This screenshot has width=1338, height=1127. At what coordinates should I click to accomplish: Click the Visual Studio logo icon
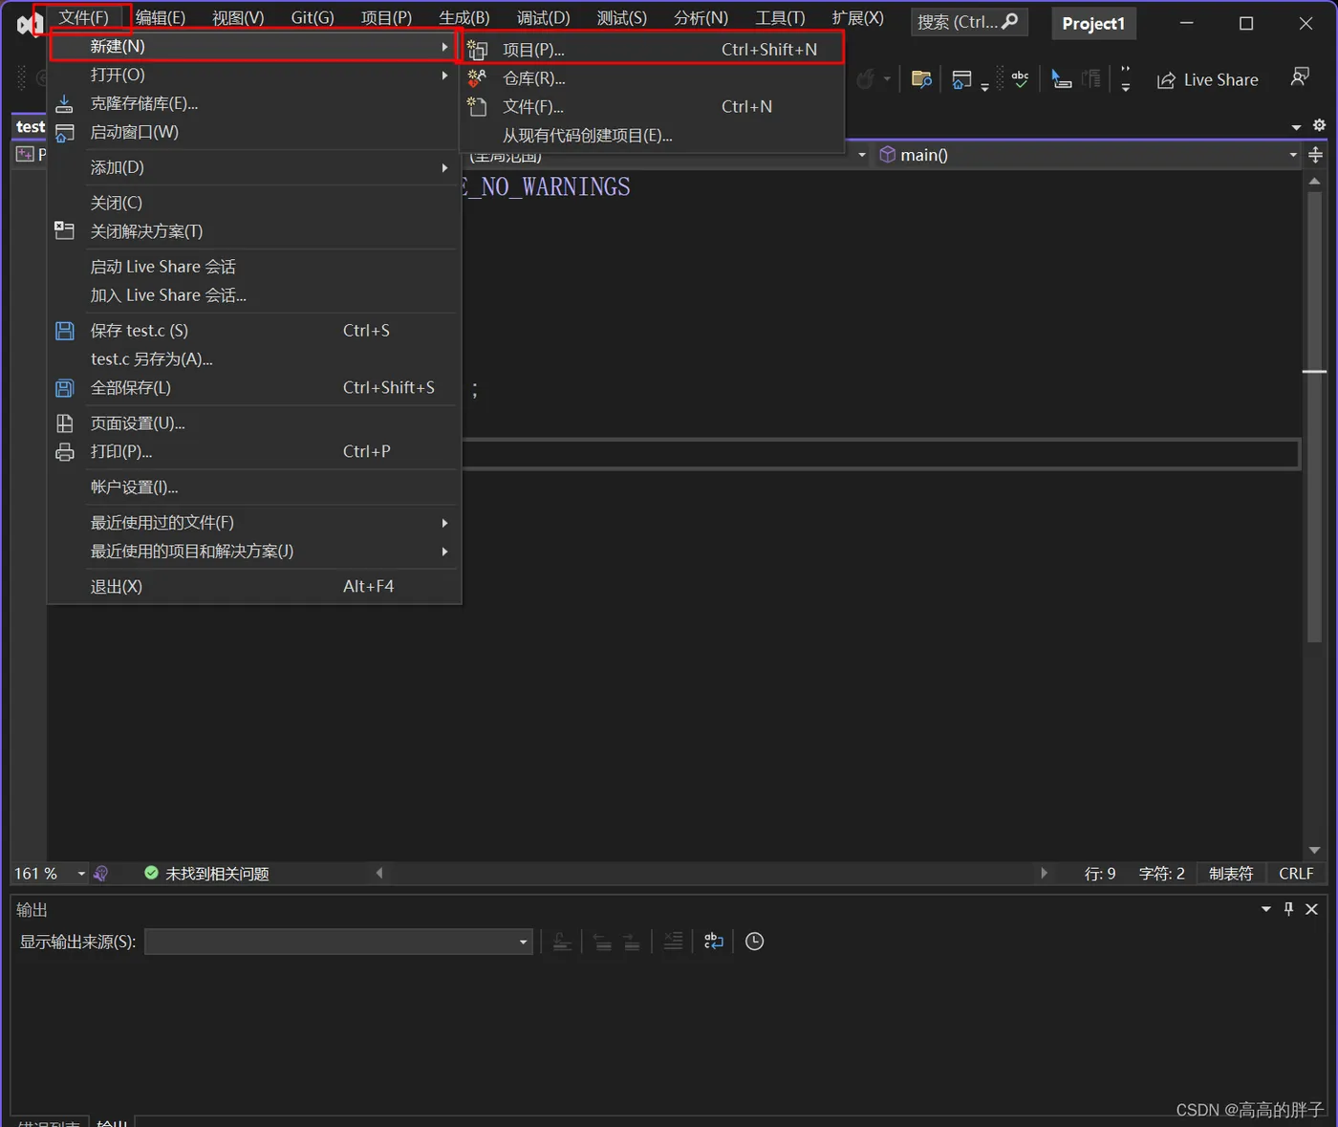pyautogui.click(x=29, y=24)
